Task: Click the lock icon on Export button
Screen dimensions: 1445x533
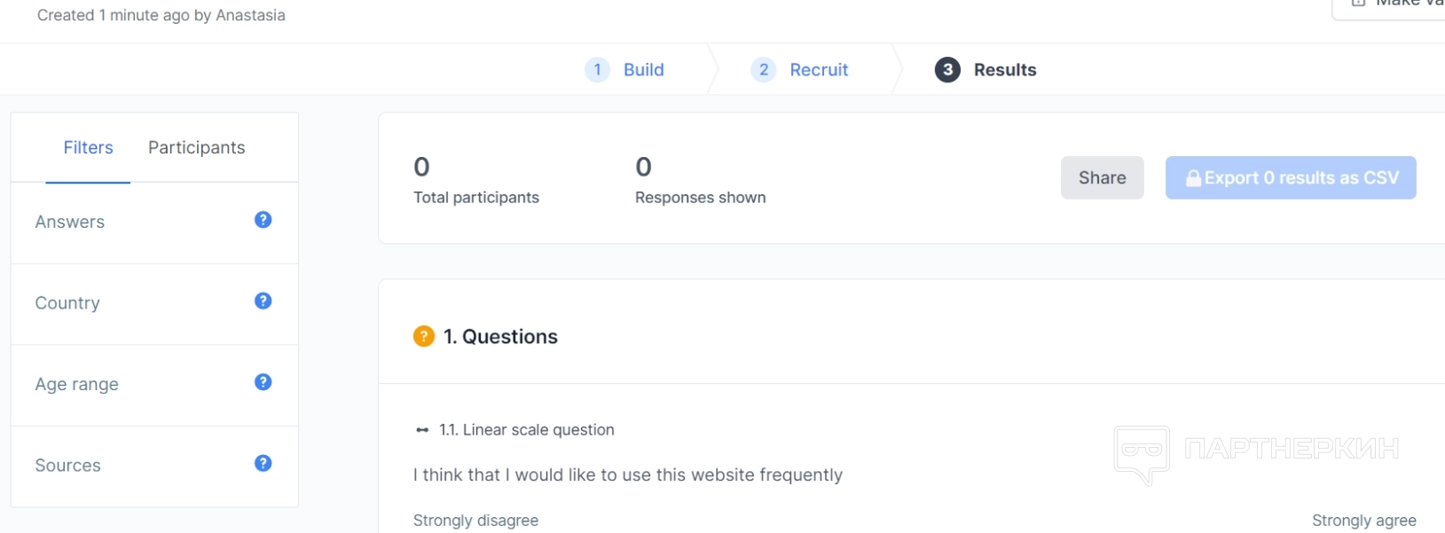Action: [x=1194, y=178]
